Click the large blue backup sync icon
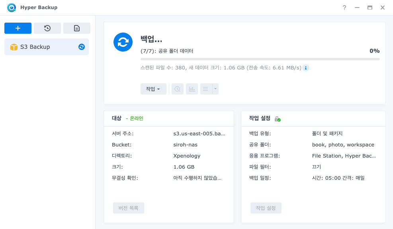 123,42
